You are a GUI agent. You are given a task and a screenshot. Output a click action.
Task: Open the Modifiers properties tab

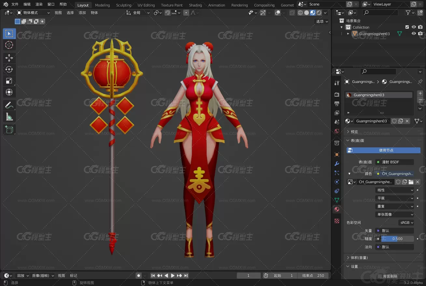(x=337, y=164)
